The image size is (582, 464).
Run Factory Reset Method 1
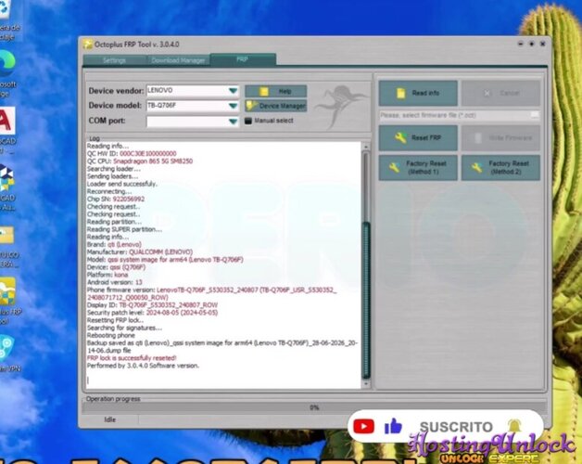coord(418,168)
